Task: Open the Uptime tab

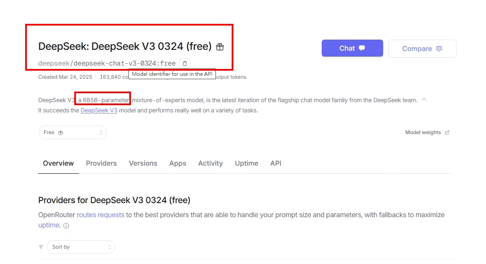Action: point(246,163)
